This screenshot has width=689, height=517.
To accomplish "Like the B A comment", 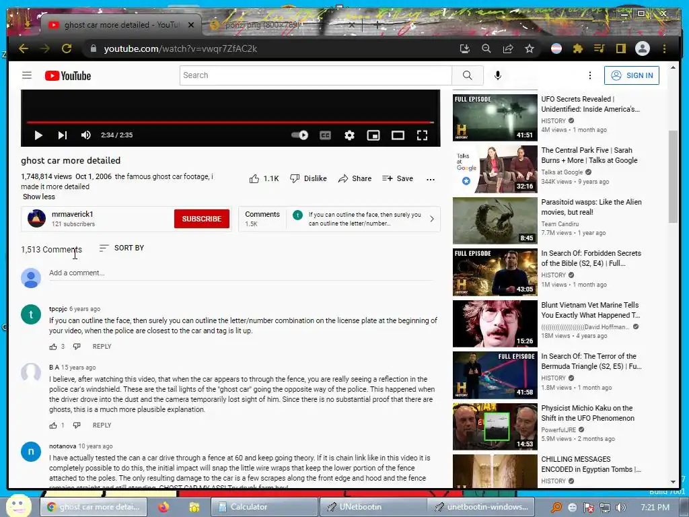I will point(53,425).
